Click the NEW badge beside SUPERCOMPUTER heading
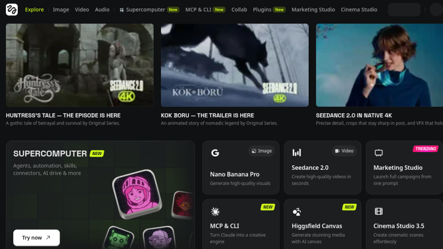The height and width of the screenshot is (249, 443). click(97, 154)
